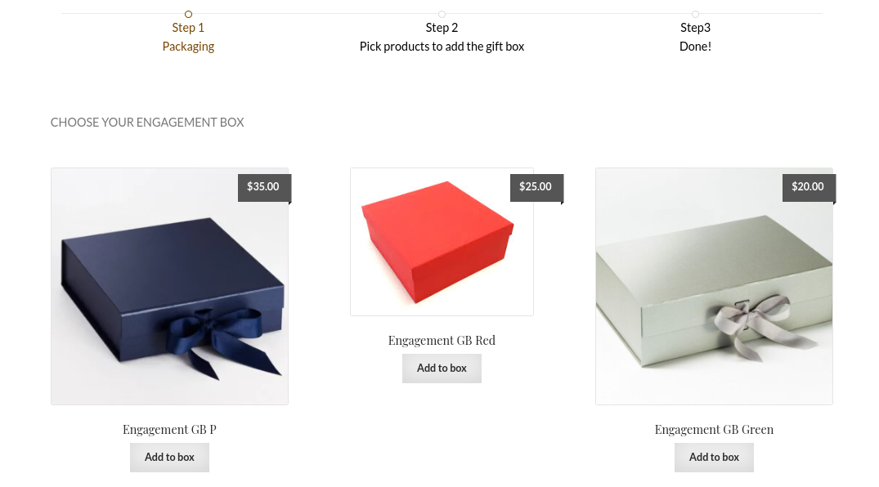Open the Engagement GB Green product page
879x487 pixels.
pyautogui.click(x=714, y=429)
